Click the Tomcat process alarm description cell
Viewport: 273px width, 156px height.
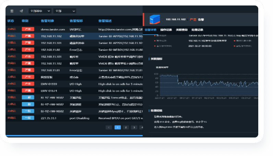point(120,97)
